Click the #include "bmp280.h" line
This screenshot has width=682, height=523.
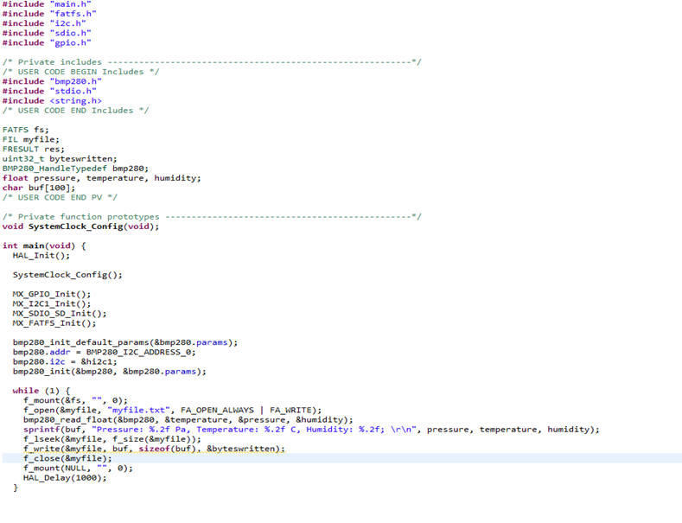pos(52,81)
